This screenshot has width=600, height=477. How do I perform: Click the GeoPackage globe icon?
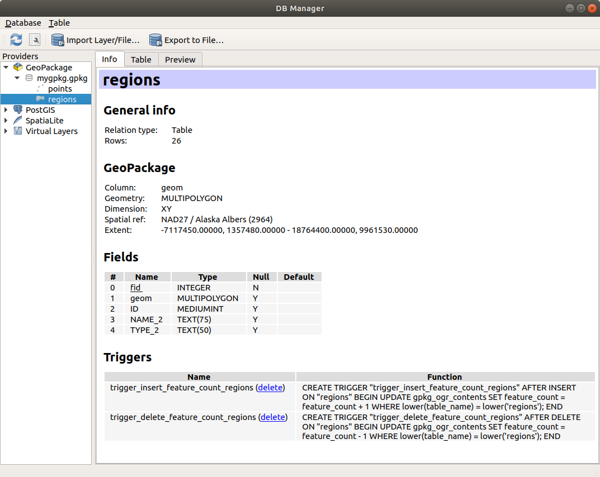[18, 67]
